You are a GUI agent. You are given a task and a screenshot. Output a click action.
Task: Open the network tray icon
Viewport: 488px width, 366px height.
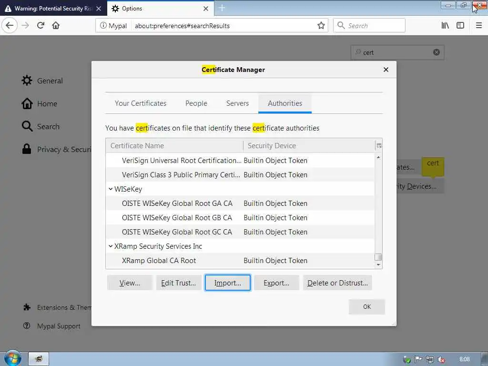click(x=429, y=359)
